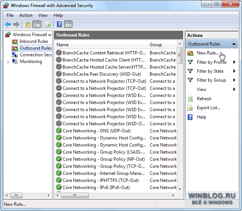The width and height of the screenshot is (242, 211).
Task: Click Monitoring tree icon
Action: tap(15, 62)
